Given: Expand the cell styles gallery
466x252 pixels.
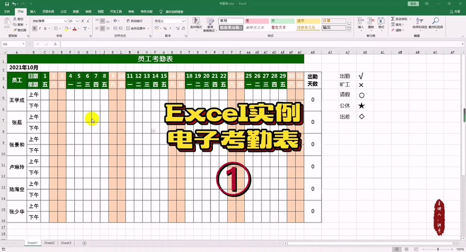Looking at the screenshot, I should tap(349, 29).
